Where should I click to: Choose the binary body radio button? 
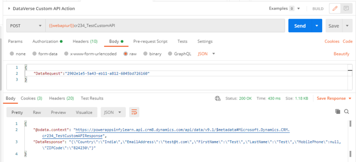click(x=145, y=54)
